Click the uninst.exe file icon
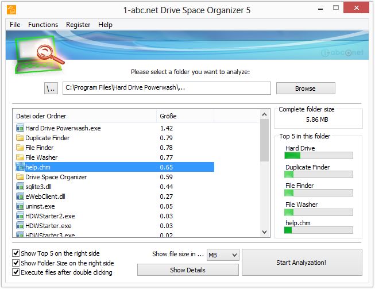This screenshot has height=289, width=375. [x=20, y=206]
